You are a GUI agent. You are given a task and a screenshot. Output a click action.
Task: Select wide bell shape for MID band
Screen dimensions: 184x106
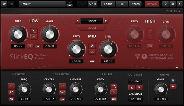click(92, 46)
